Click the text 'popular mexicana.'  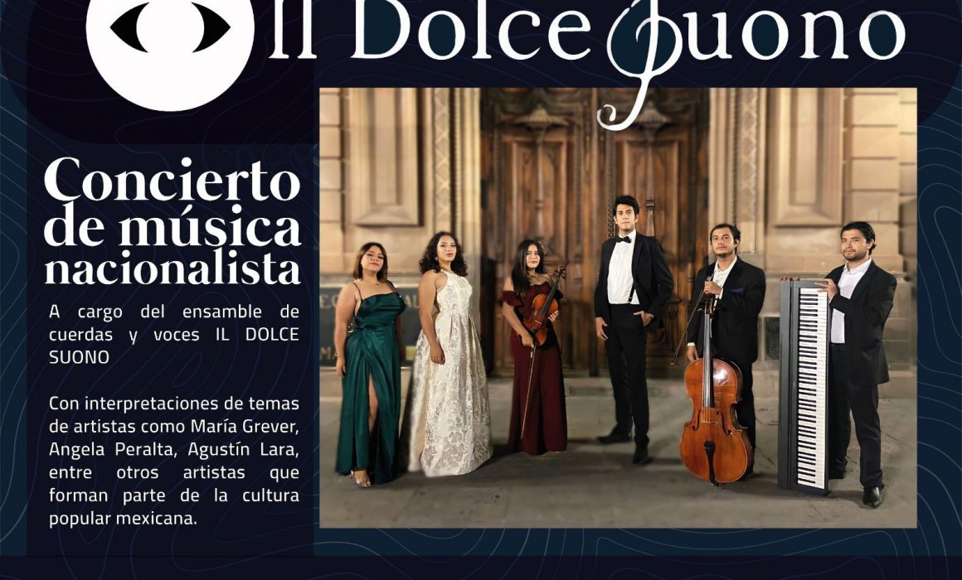[x=124, y=519]
